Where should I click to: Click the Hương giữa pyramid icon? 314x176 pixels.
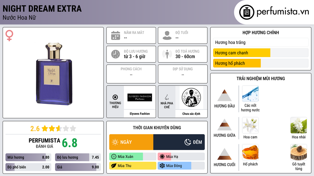coord(224,125)
